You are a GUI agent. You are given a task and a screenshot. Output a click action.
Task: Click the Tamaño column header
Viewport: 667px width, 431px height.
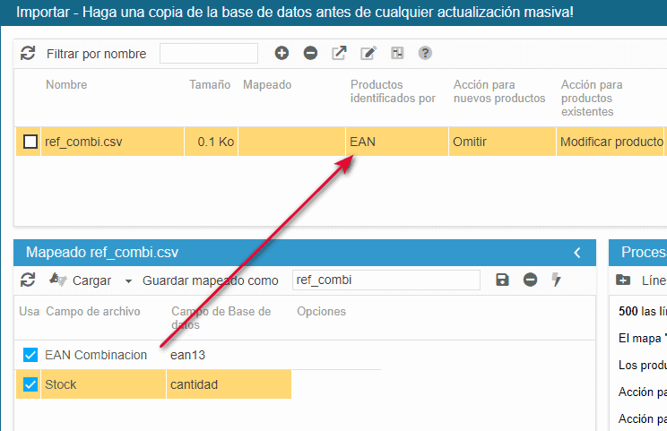pos(211,85)
